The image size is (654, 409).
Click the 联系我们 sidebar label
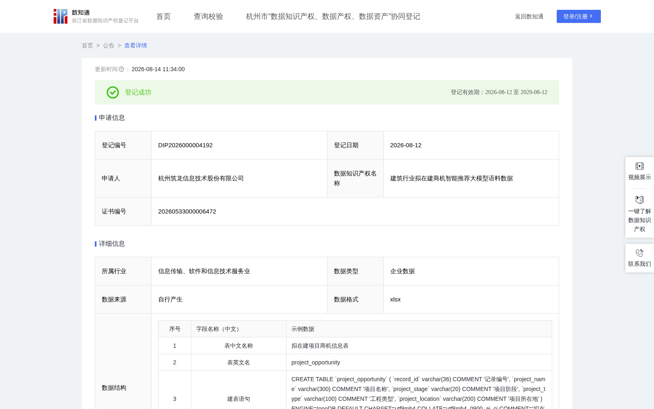coord(640,264)
